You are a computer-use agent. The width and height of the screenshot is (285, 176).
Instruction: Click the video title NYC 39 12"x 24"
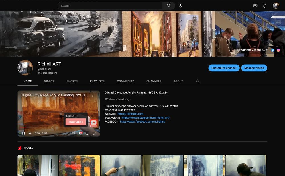tap(137, 92)
